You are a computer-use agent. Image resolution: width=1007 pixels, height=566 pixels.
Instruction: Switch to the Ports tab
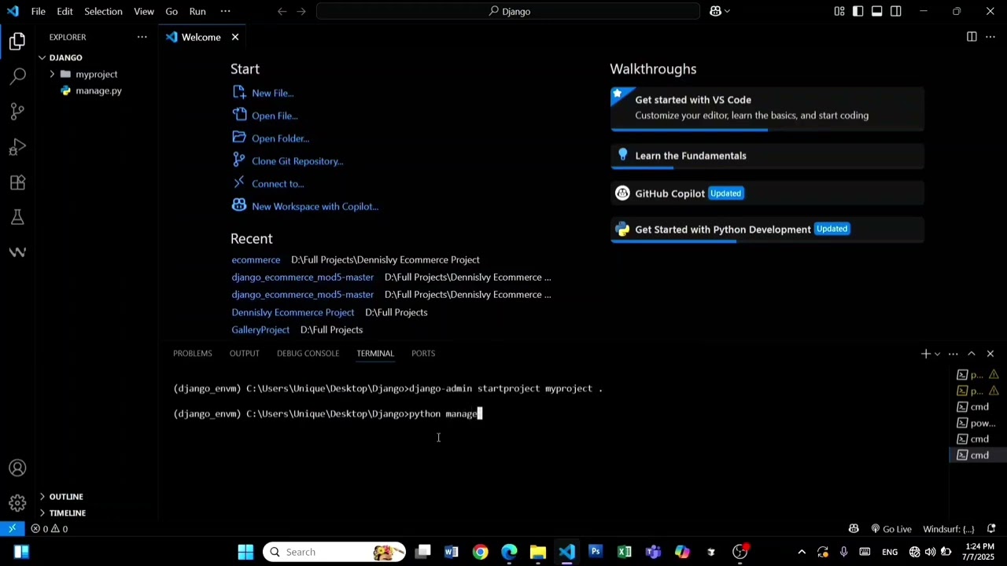coord(423,354)
